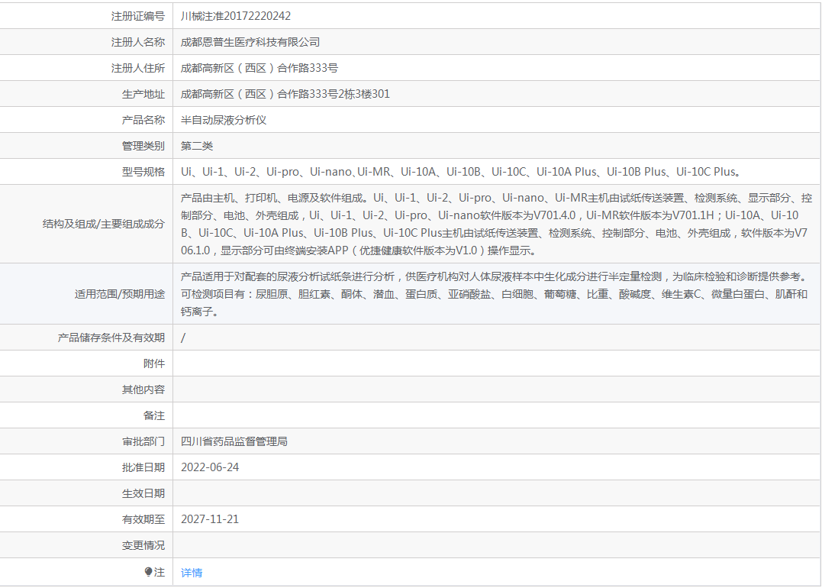822x588 pixels.
Task: Click the 生产地址 label
Action: click(x=143, y=94)
